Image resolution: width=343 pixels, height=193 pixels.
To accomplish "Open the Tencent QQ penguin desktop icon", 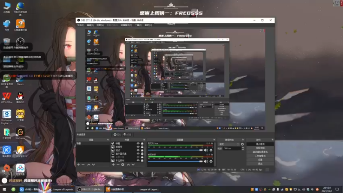I will pos(20,98).
